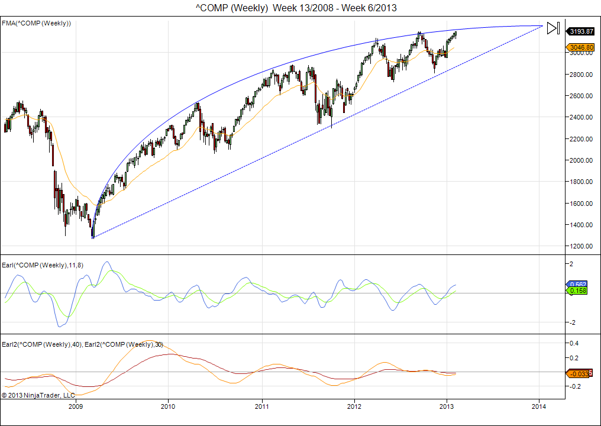Click the orange 3046.80 FMA price marker
601x426 pixels.
(x=581, y=47)
